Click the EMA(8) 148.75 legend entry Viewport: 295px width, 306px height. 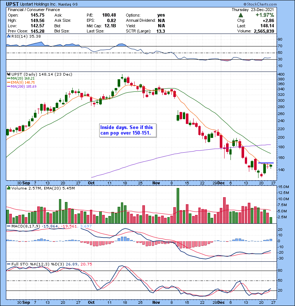pos(21,83)
